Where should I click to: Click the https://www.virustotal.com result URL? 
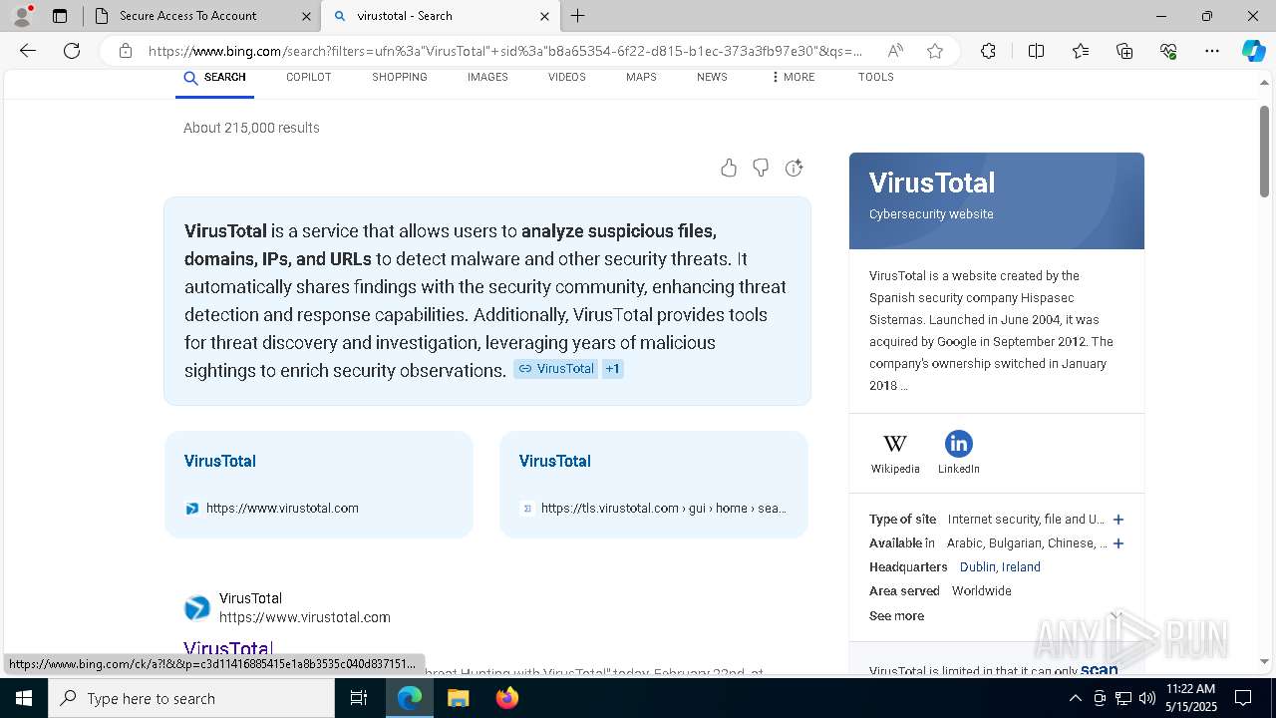(305, 617)
